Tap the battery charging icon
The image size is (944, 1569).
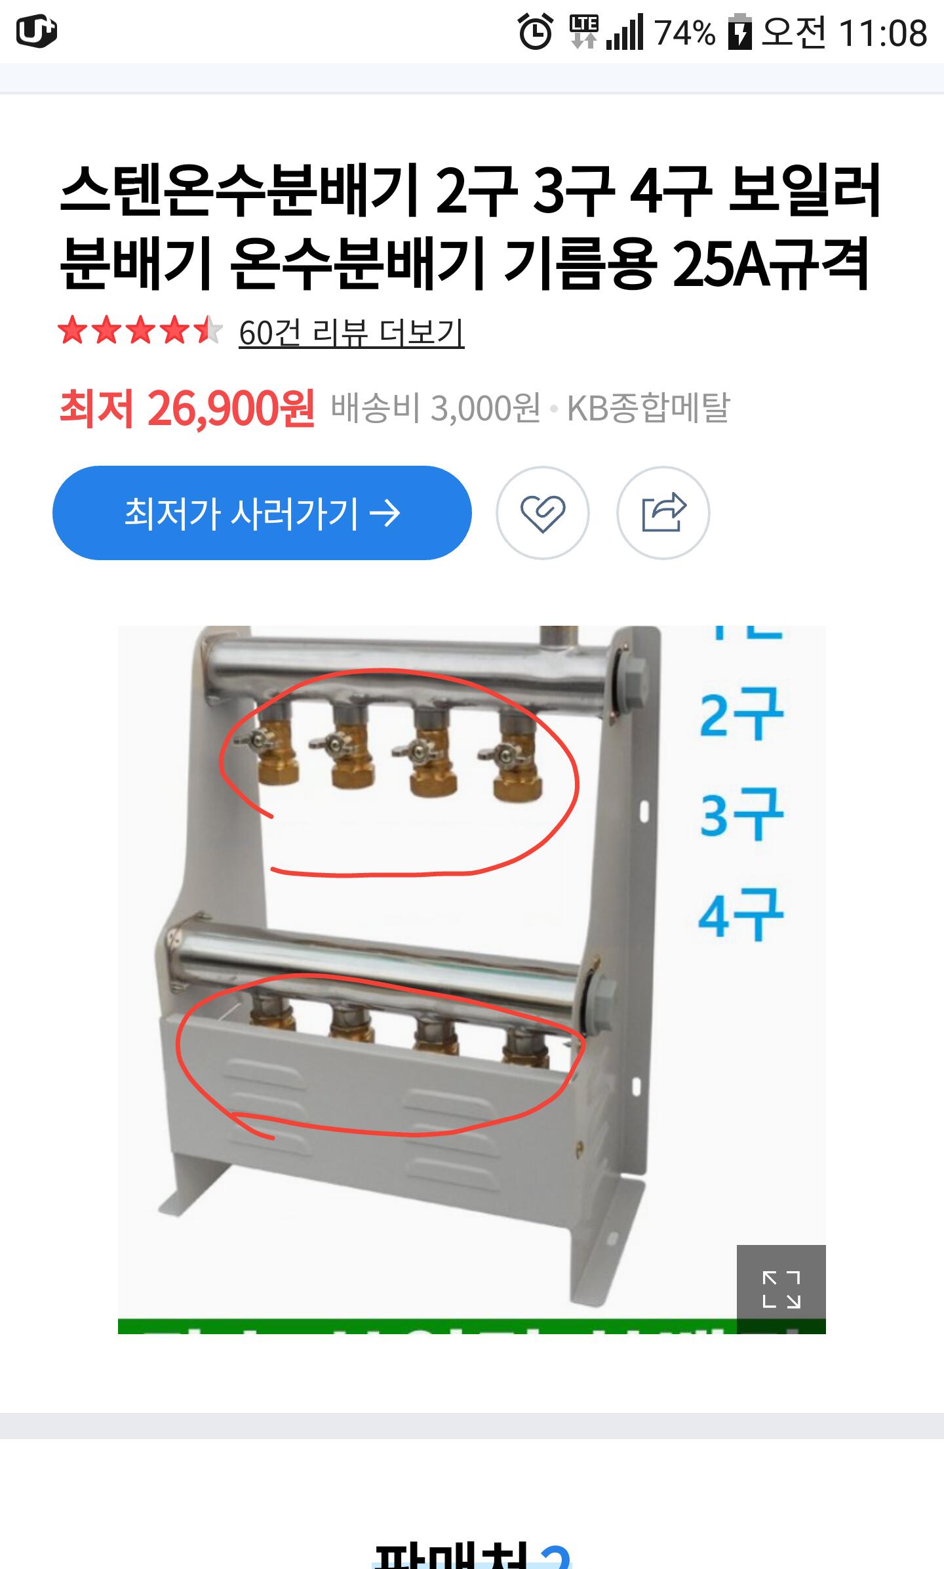739,32
